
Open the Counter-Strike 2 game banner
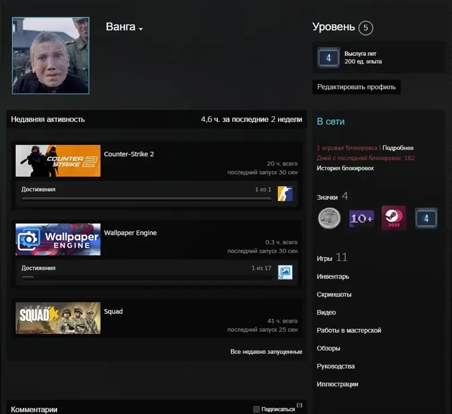(x=58, y=161)
